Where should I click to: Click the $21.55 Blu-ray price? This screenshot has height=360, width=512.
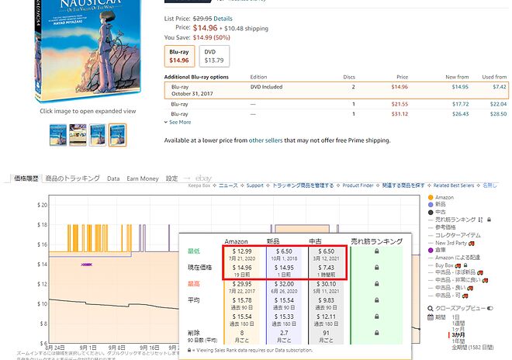tap(400, 104)
